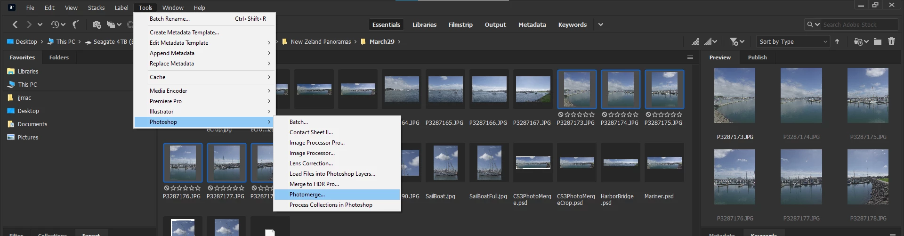Switch to Metadata workspace
Image resolution: width=904 pixels, height=236 pixels.
[532, 24]
